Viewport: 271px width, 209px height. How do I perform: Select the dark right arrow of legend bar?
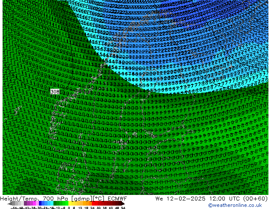[x=123, y=203]
